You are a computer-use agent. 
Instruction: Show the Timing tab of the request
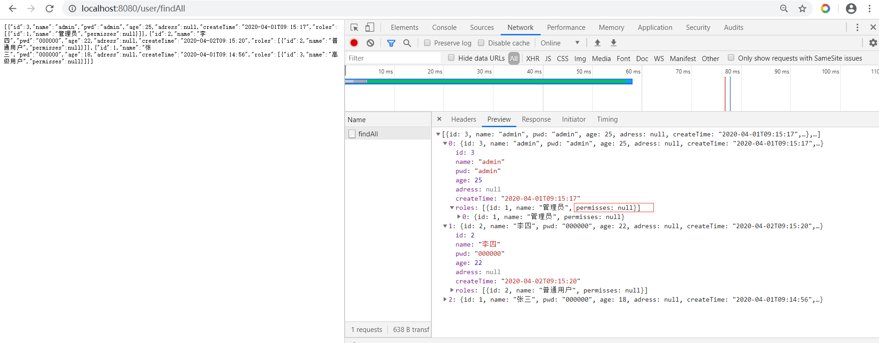point(607,119)
